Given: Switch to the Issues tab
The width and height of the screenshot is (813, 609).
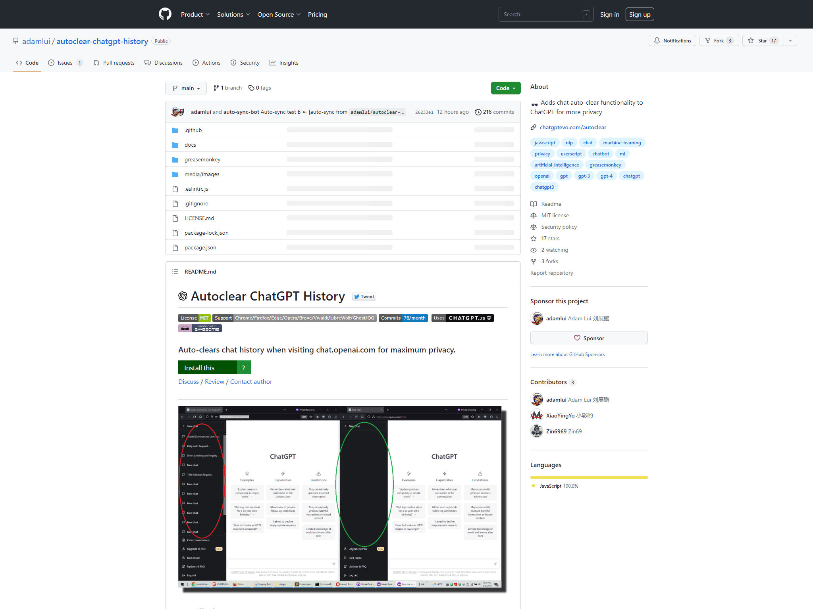Looking at the screenshot, I should [x=66, y=63].
